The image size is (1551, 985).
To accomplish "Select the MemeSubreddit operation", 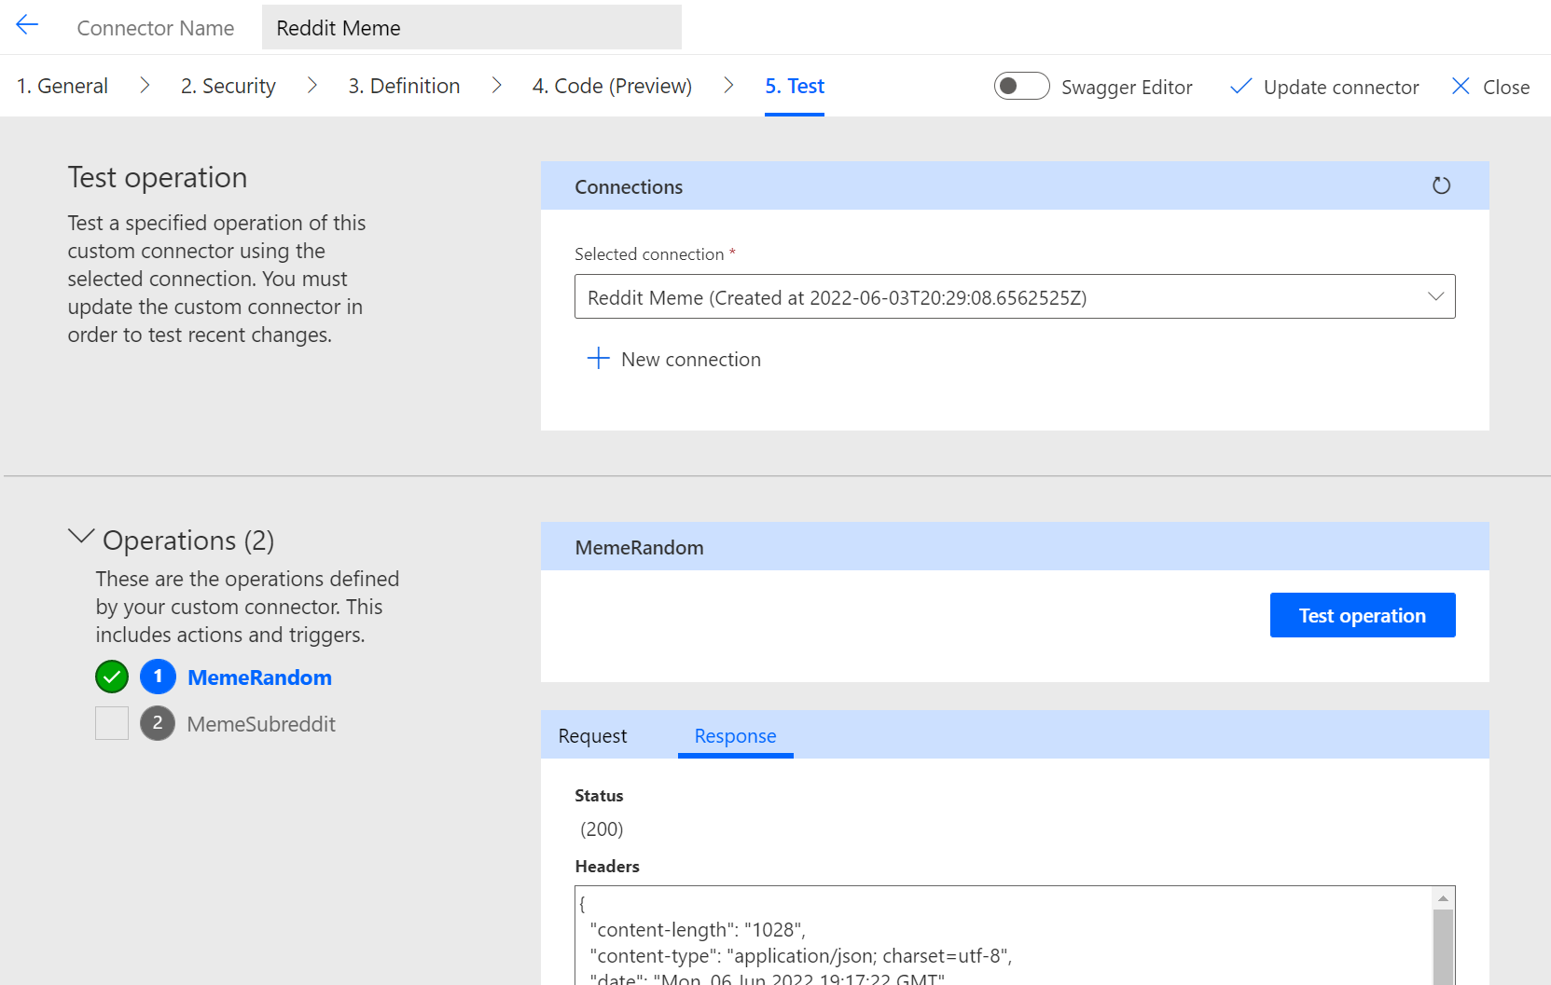I will click(x=261, y=724).
